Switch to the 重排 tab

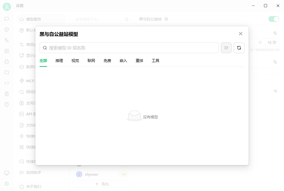pos(139,61)
